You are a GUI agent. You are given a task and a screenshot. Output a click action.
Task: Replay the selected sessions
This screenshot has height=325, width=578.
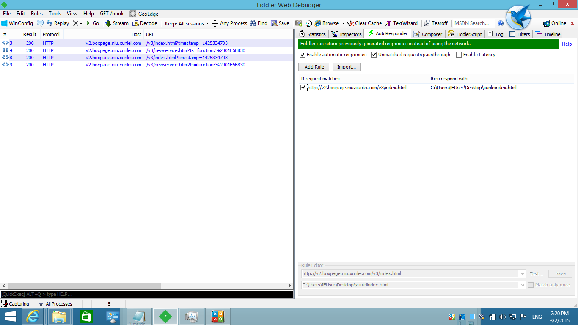point(58,23)
